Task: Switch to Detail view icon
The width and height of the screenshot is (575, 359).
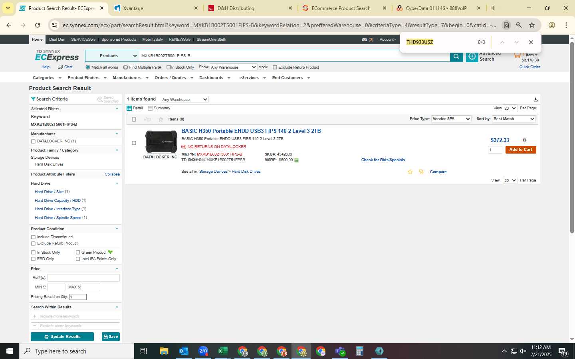Action: (129, 108)
